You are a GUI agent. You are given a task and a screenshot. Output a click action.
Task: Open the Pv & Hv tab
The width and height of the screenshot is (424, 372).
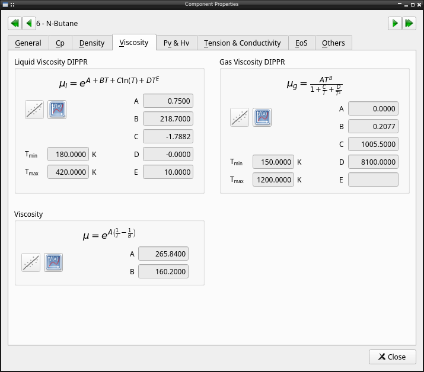[x=177, y=43]
